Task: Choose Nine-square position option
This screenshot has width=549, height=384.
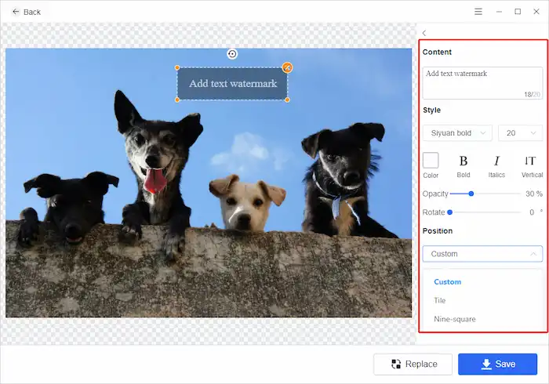Action: 455,319
